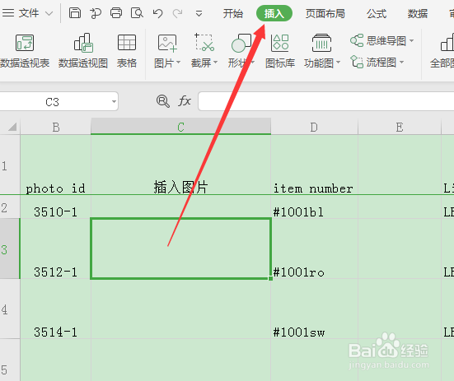Screen dimensions: 454x381
Task: Expand the 截屏 dropdown arrow
Action: (x=215, y=63)
